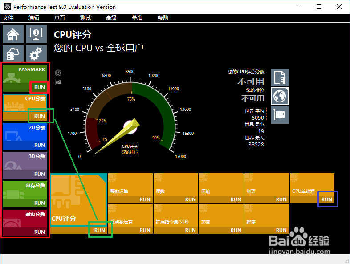Open the cloud baseline management icon
350x264 pixels.
[13, 53]
